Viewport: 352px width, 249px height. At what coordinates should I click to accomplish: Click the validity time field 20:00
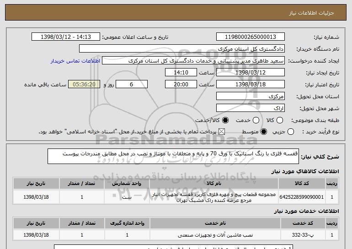181,85
